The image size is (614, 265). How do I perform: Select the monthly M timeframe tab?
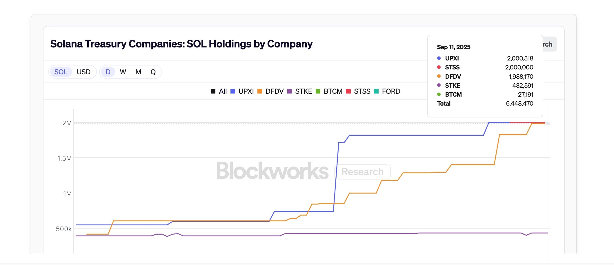tap(138, 72)
